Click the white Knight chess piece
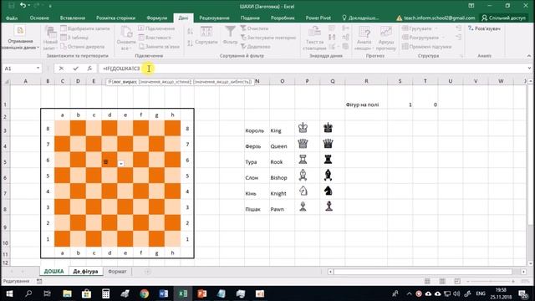 tap(303, 191)
